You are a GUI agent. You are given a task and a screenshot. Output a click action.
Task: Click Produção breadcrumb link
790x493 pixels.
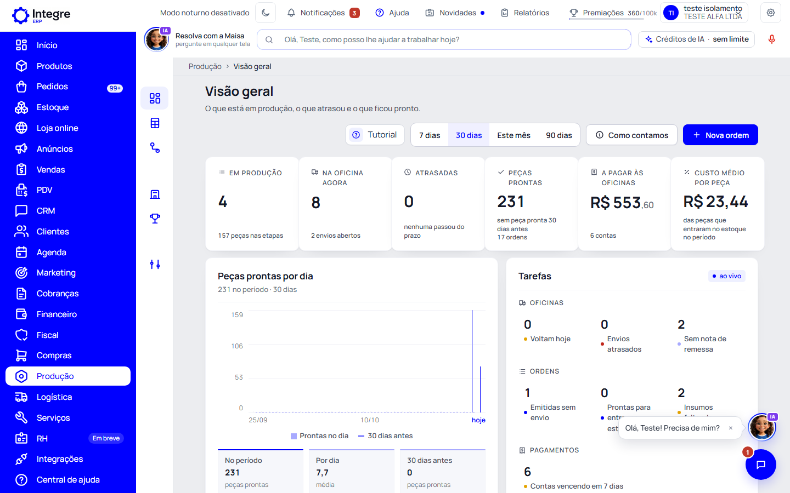point(205,66)
